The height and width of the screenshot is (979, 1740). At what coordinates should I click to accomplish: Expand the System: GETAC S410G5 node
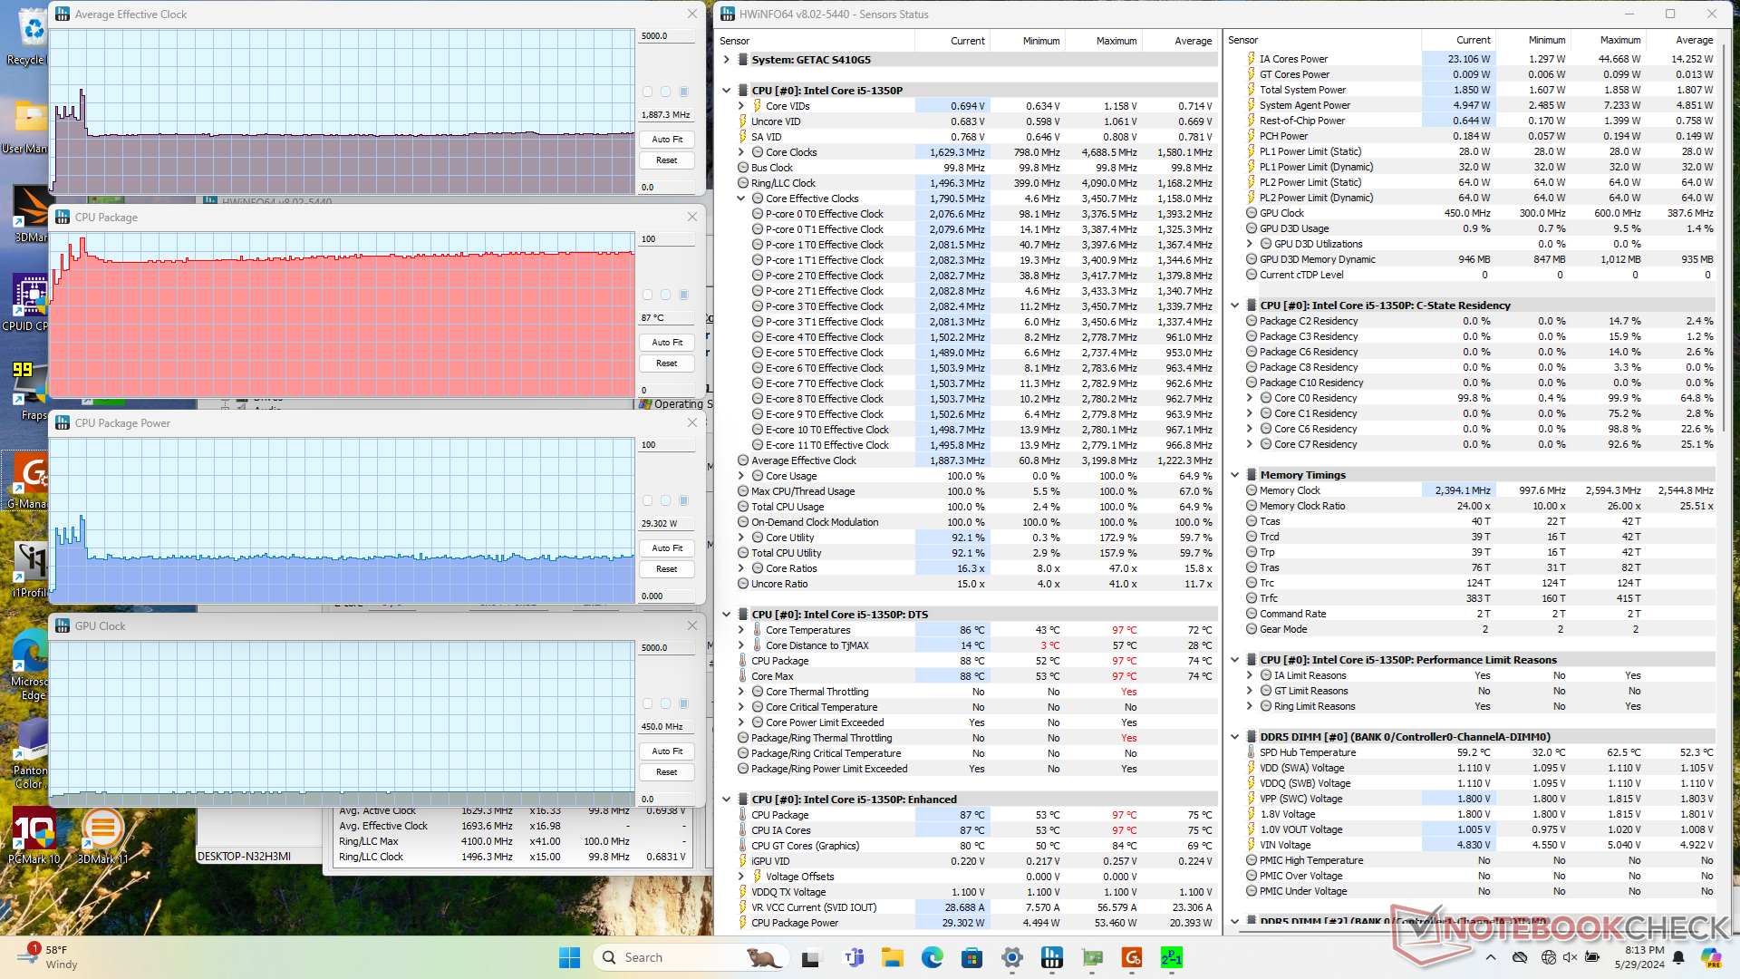pyautogui.click(x=727, y=60)
